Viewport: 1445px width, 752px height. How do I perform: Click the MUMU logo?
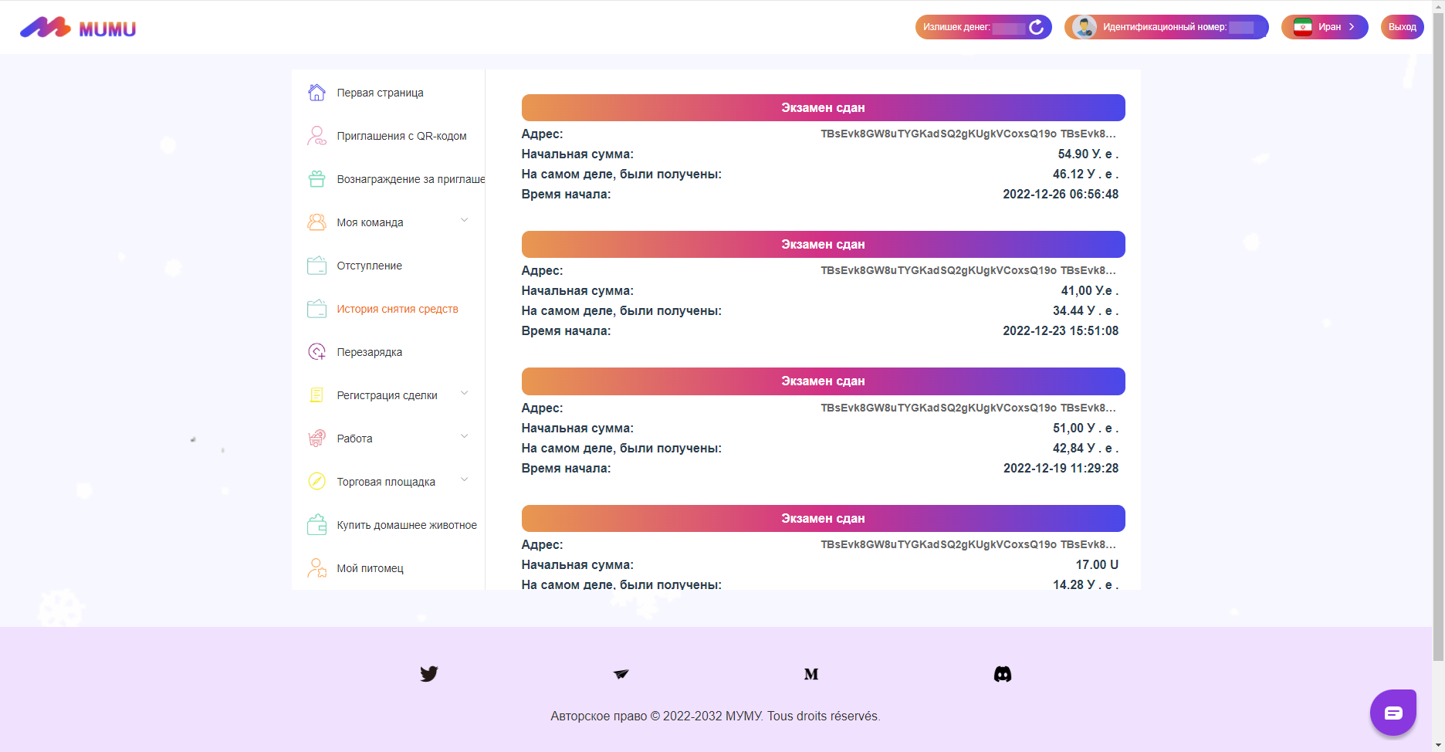click(78, 28)
